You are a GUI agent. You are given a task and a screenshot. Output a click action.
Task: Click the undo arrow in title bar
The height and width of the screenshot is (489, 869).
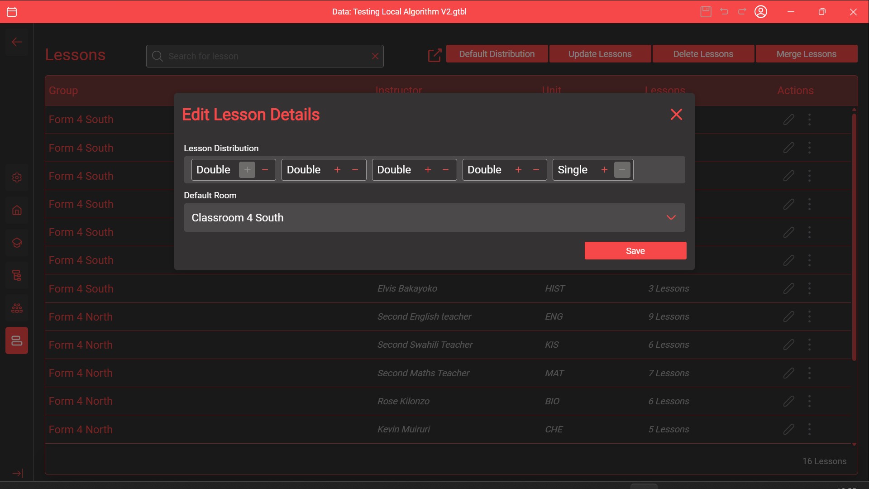click(x=724, y=12)
